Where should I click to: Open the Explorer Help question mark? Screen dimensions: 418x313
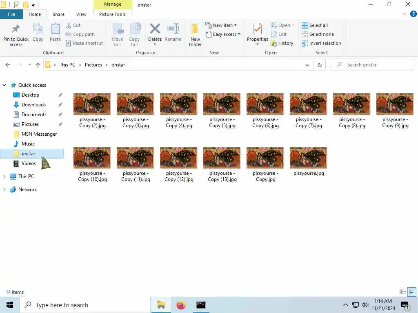413,14
